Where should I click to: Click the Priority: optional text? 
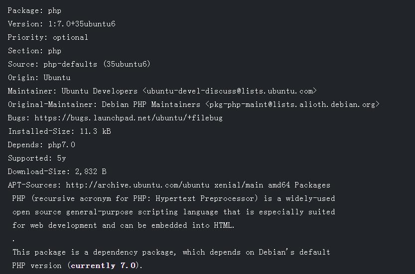(48, 37)
